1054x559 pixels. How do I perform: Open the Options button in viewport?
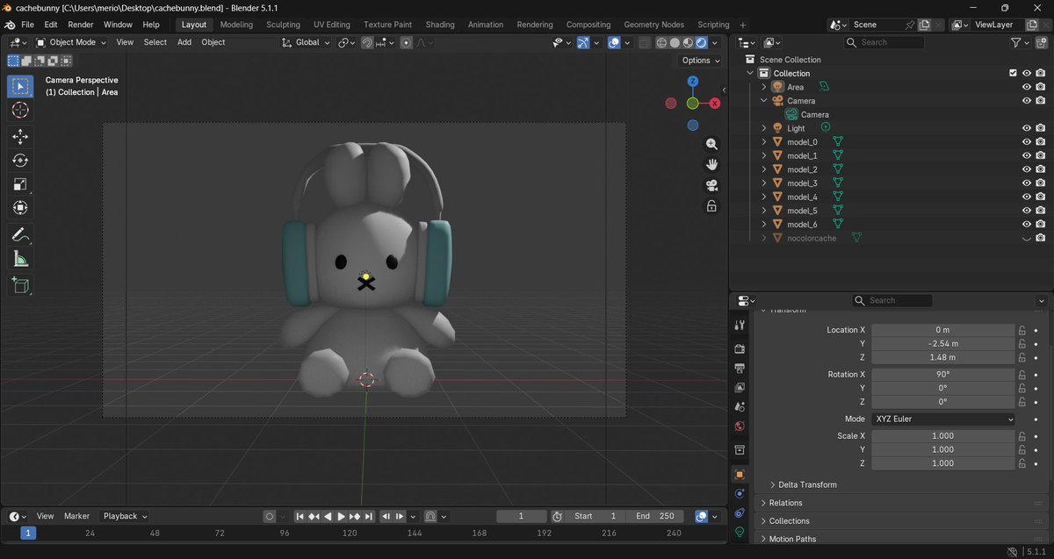[700, 61]
